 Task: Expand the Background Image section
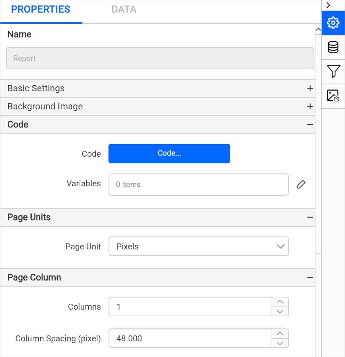(310, 106)
